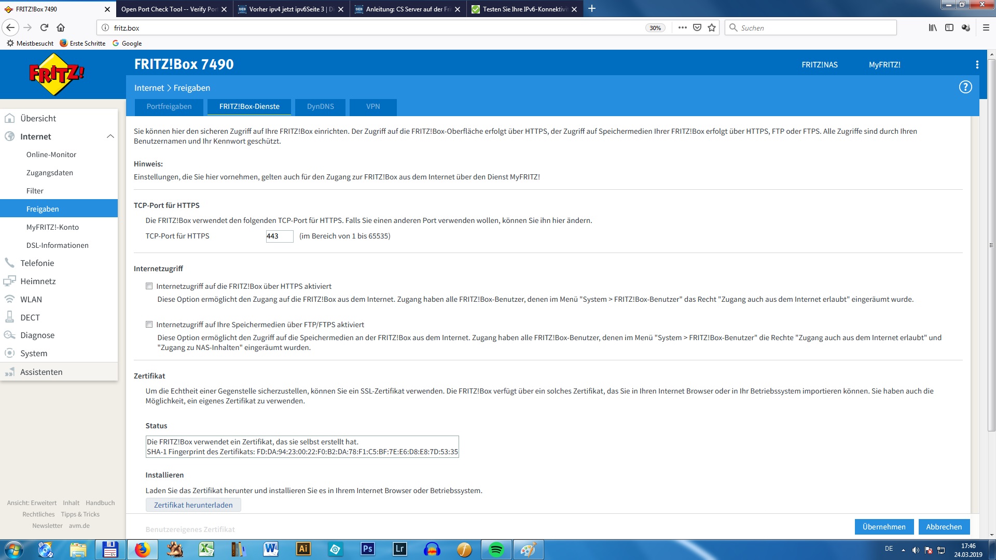996x560 pixels.
Task: Switch to Testen Sie Ihre IPv6 browser tab
Action: click(524, 9)
